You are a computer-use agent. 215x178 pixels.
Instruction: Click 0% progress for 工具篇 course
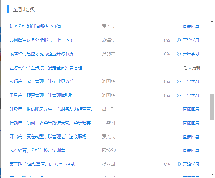[167, 95]
